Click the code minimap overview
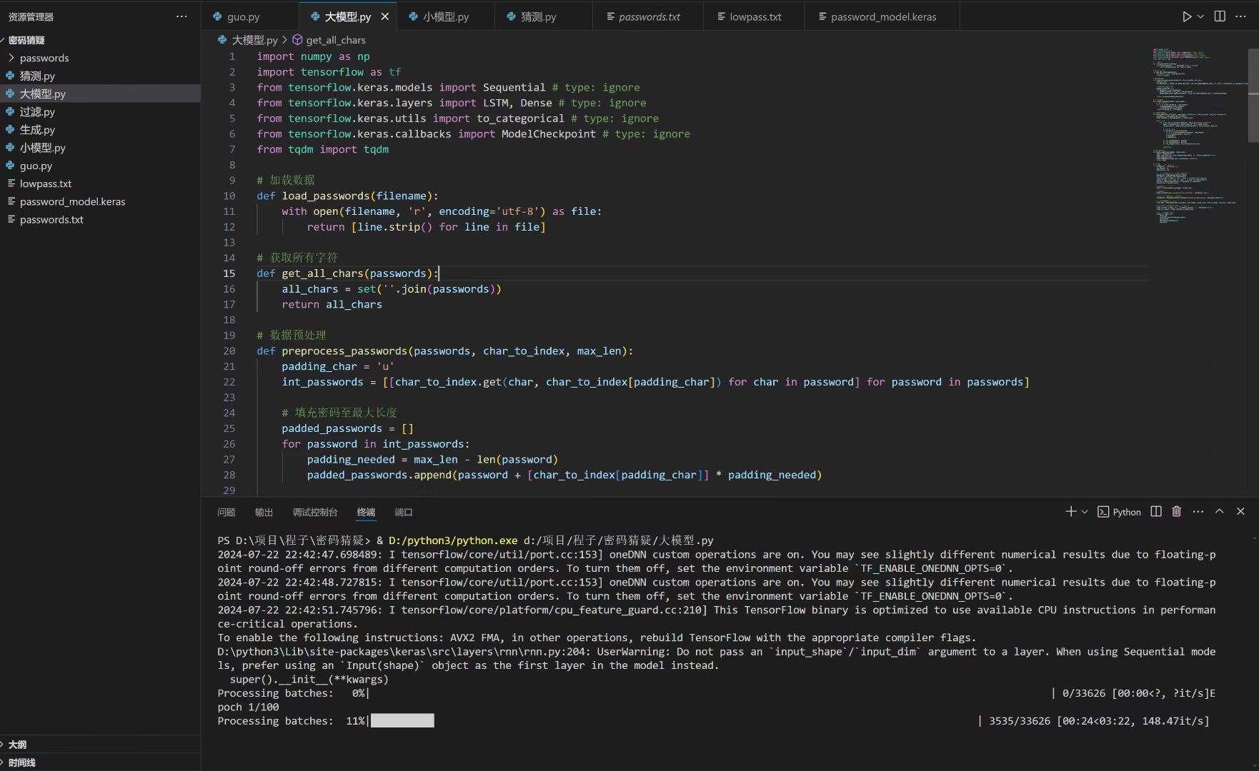 [x=1199, y=136]
